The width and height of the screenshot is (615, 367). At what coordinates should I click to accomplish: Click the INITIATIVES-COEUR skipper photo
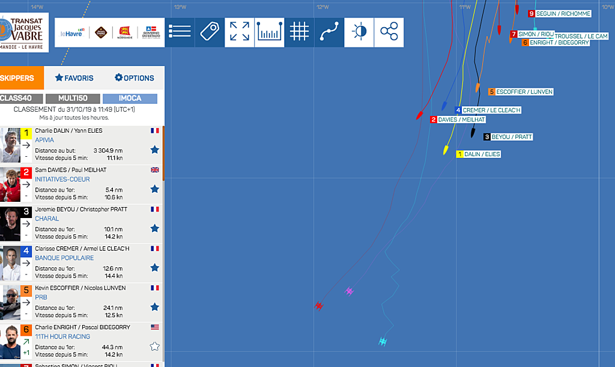point(10,184)
